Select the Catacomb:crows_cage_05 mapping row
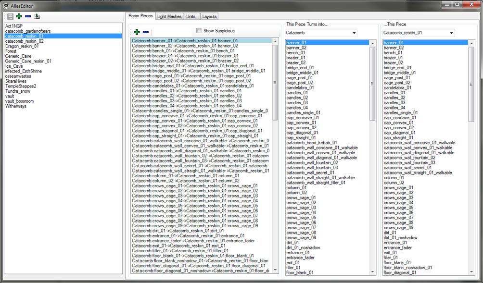The width and height of the screenshot is (483, 283). point(202,206)
